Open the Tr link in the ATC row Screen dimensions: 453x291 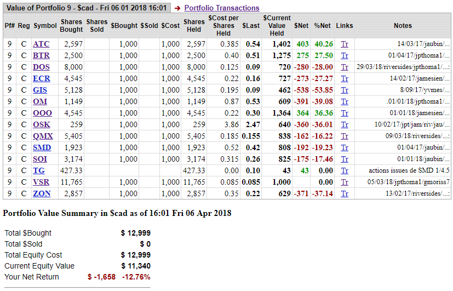344,44
